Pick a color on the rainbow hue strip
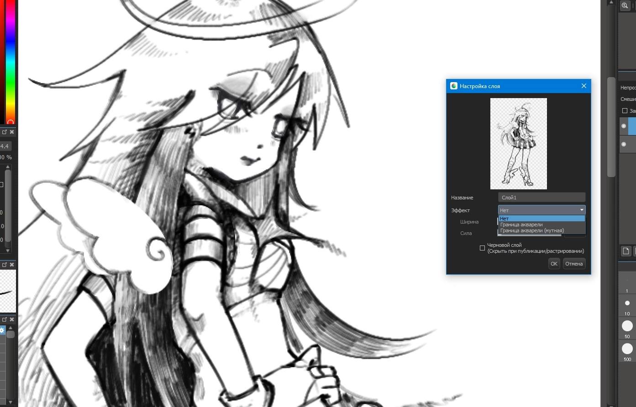Image resolution: width=636 pixels, height=407 pixels. pos(11,62)
